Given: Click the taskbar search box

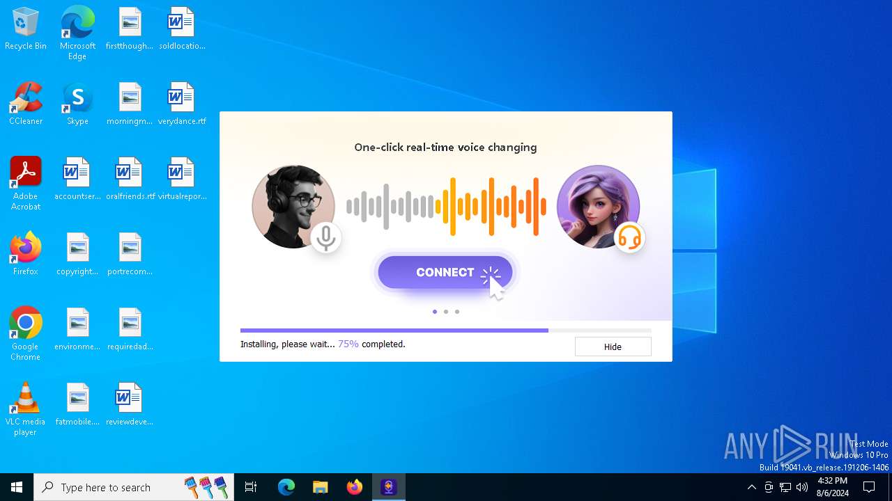Looking at the screenshot, I should pos(134,487).
